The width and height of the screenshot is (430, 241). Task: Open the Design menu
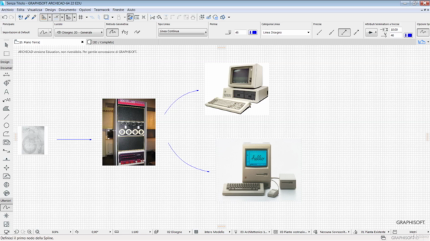click(50, 9)
